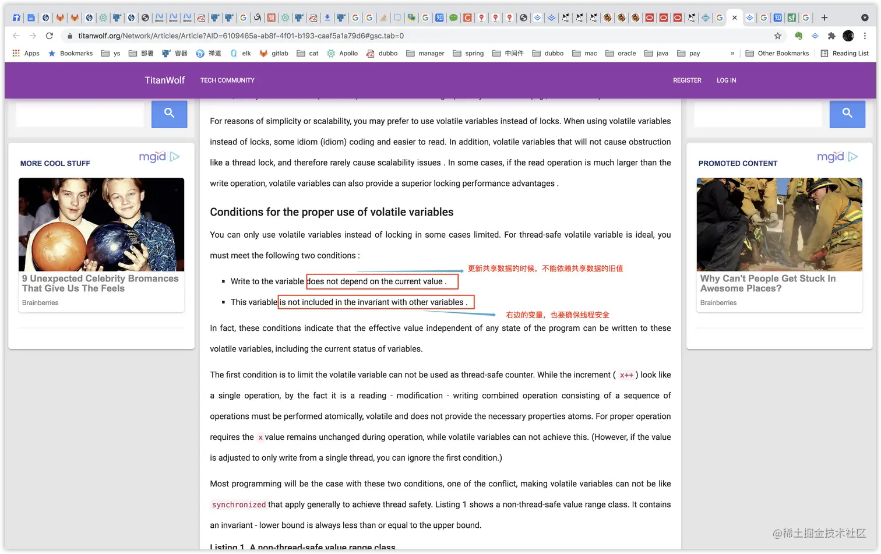
Task: Bookmark this page with the star icon
Action: [x=777, y=36]
